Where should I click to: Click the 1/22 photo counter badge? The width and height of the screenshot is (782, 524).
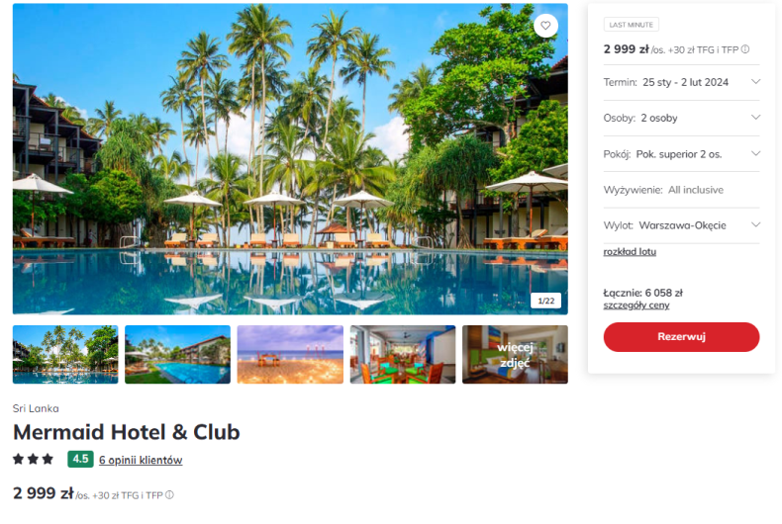[x=546, y=301]
